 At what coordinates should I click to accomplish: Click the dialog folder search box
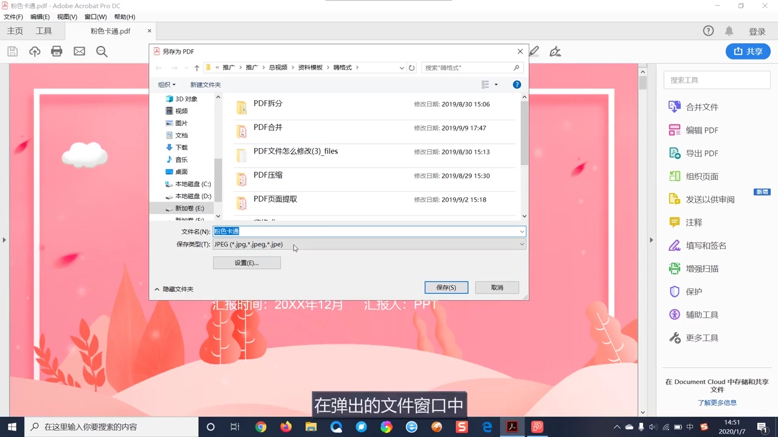pyautogui.click(x=472, y=67)
